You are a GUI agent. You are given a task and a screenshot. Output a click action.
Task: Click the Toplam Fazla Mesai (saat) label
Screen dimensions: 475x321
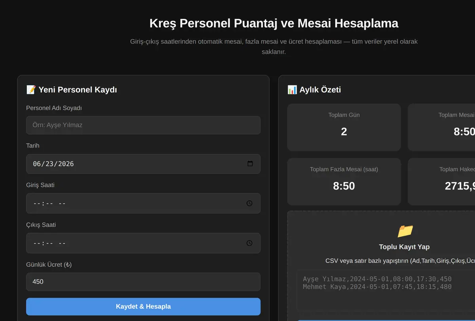pyautogui.click(x=344, y=169)
